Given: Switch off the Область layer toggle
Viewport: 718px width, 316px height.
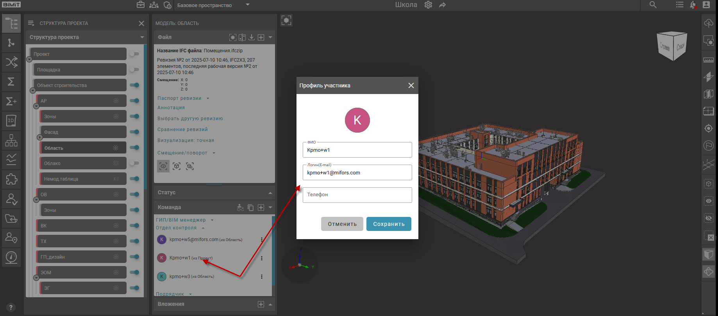Looking at the screenshot, I should click(134, 147).
